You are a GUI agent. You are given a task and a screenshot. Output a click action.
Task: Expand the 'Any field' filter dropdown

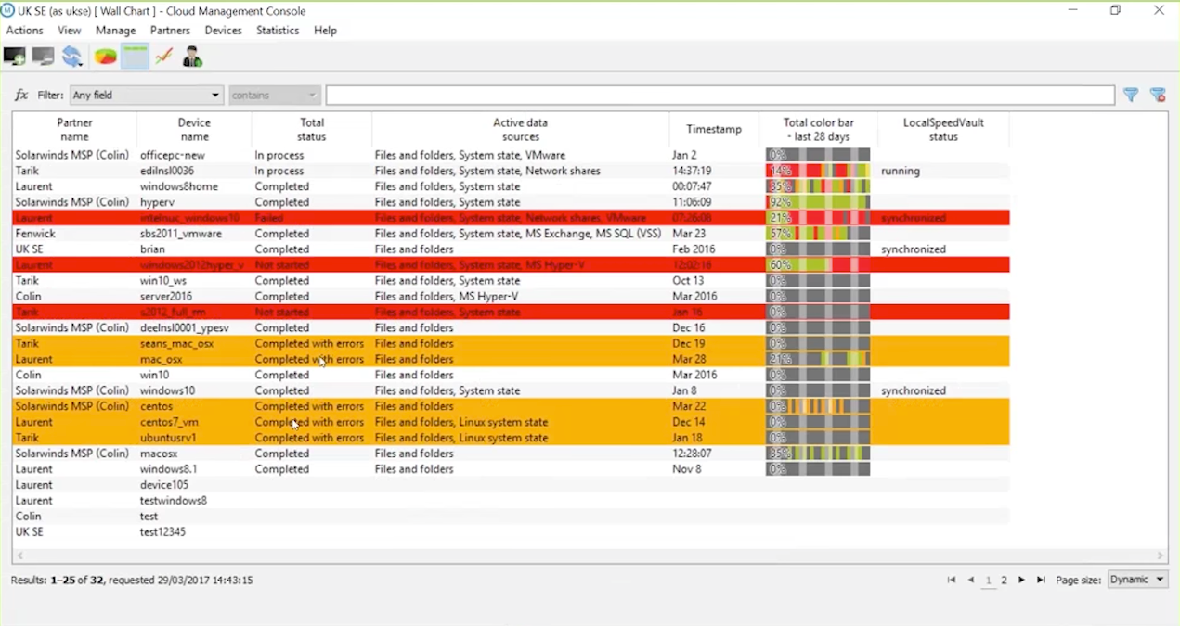click(x=147, y=96)
